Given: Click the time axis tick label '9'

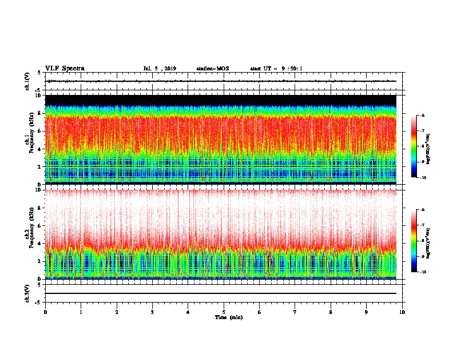Looking at the screenshot, I should tap(366, 312).
